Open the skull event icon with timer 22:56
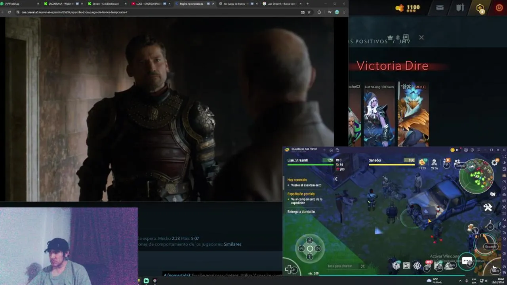The height and width of the screenshot is (285, 507). pos(434,163)
